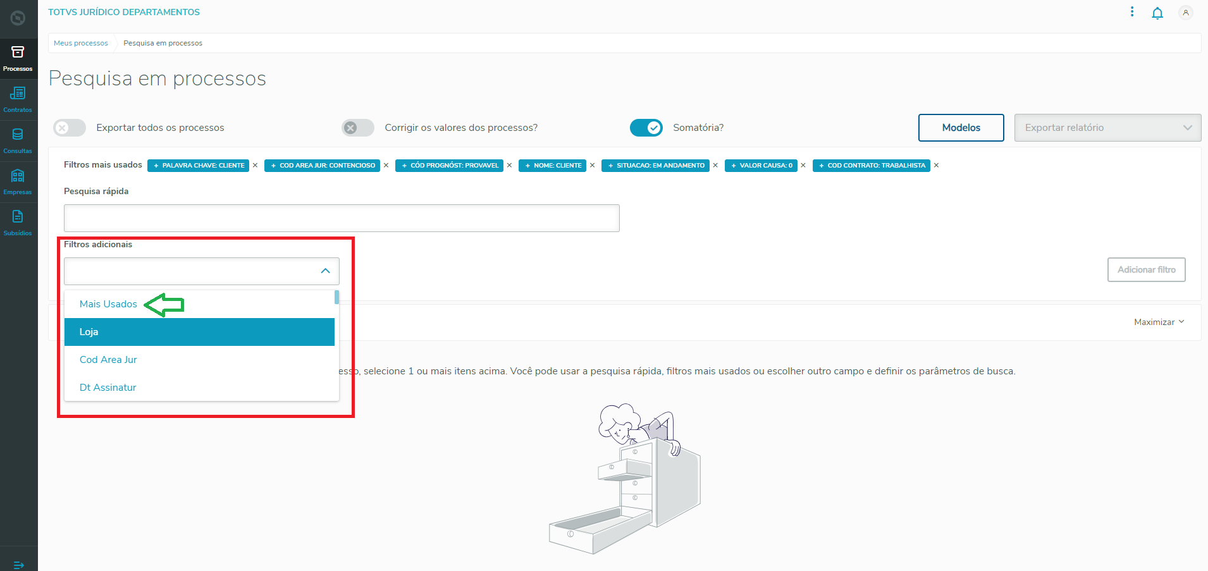This screenshot has width=1208, height=571.
Task: Expand the sidebar menu arrow
Action: point(18,565)
